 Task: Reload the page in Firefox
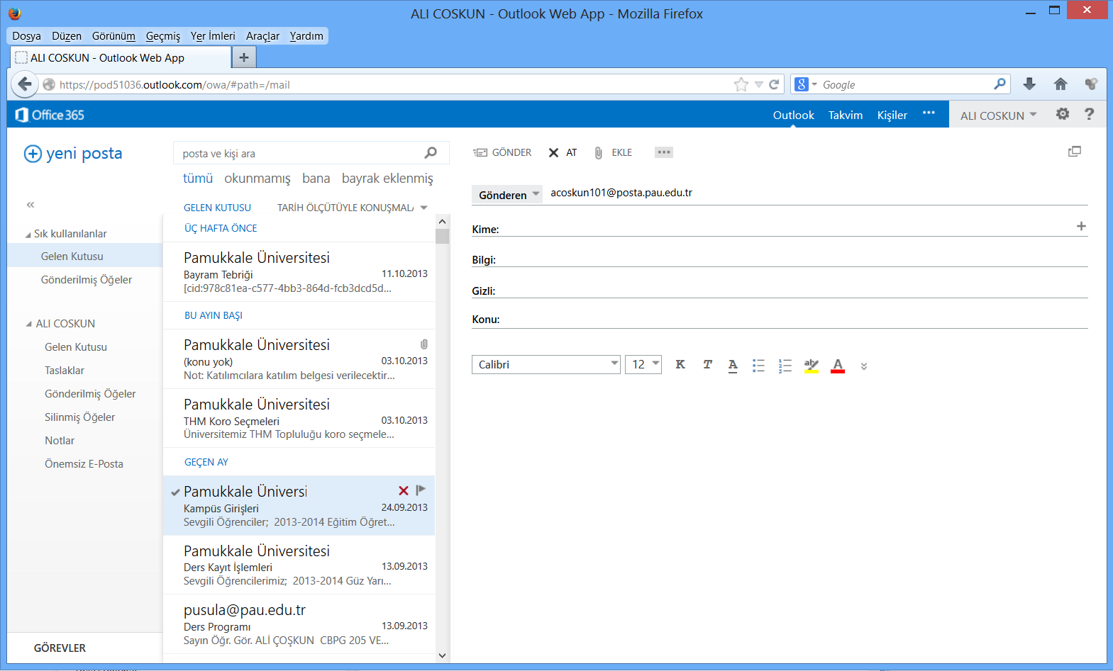774,84
